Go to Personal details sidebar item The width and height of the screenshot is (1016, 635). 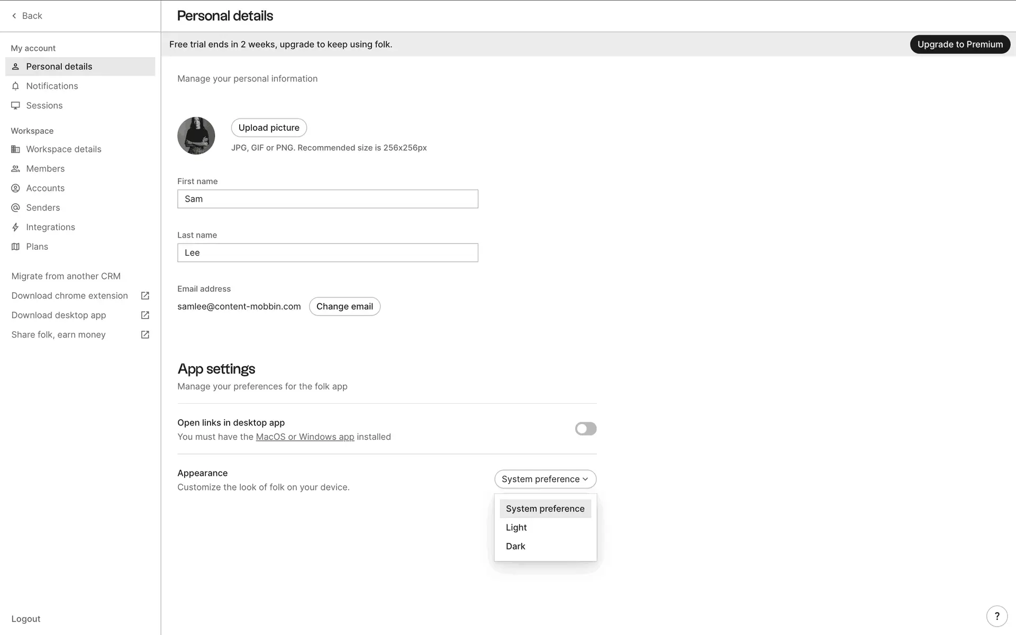pos(59,67)
